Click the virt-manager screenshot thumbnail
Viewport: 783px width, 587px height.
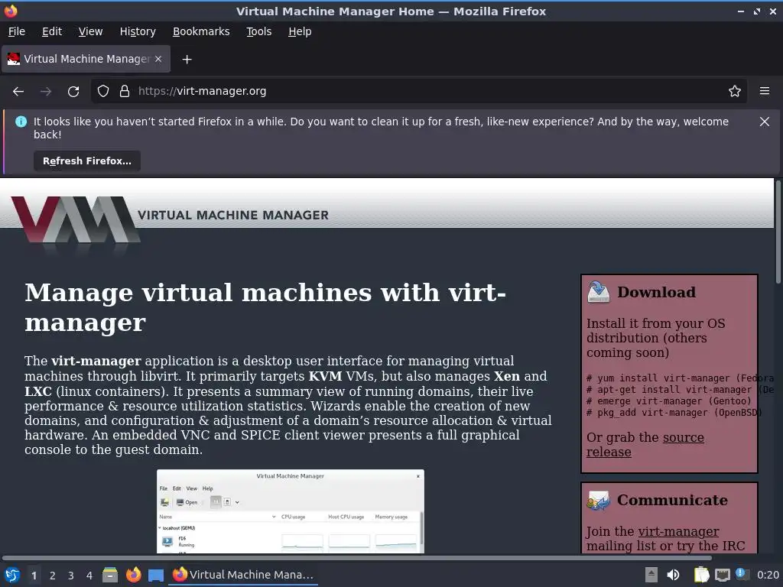pyautogui.click(x=291, y=511)
